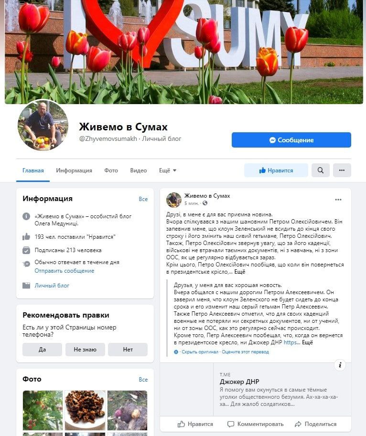Expand the translated text with Ещё
366x436 pixels.
[307, 342]
